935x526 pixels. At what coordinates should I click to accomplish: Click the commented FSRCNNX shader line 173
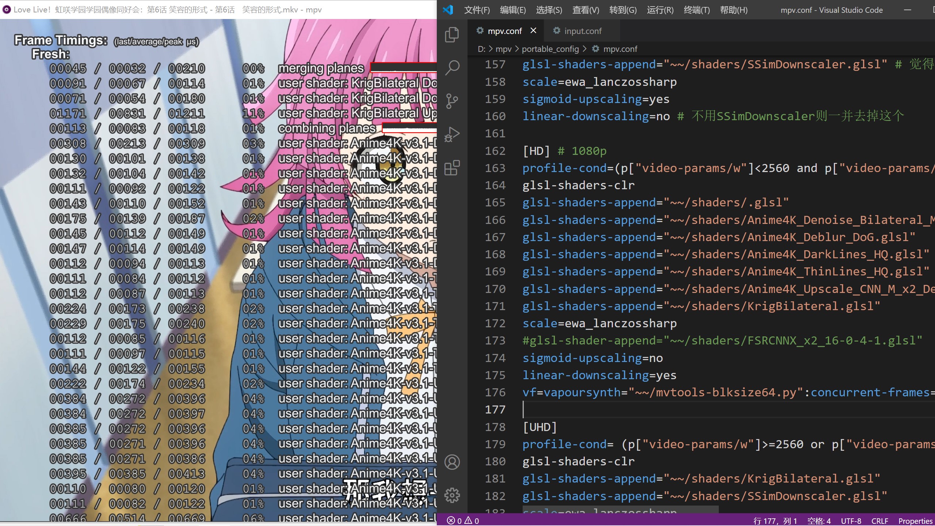tap(722, 340)
